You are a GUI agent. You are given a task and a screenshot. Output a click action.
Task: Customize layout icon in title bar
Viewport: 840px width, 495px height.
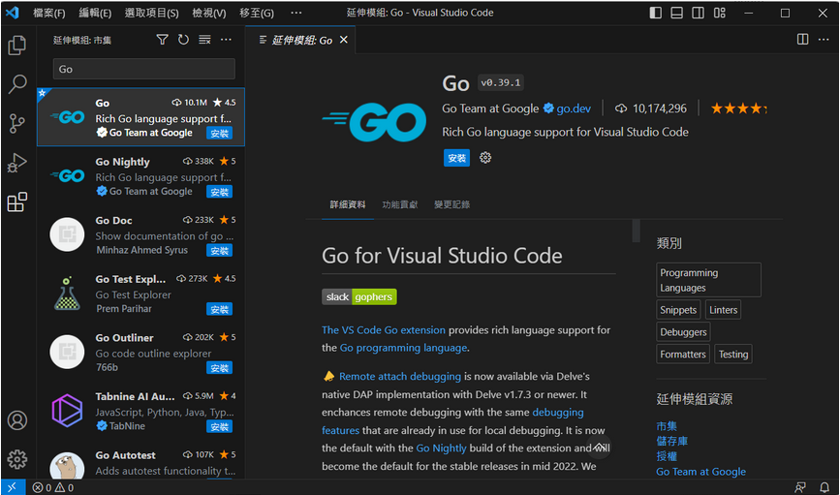(x=720, y=13)
